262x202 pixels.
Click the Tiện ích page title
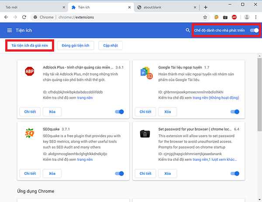[24, 30]
